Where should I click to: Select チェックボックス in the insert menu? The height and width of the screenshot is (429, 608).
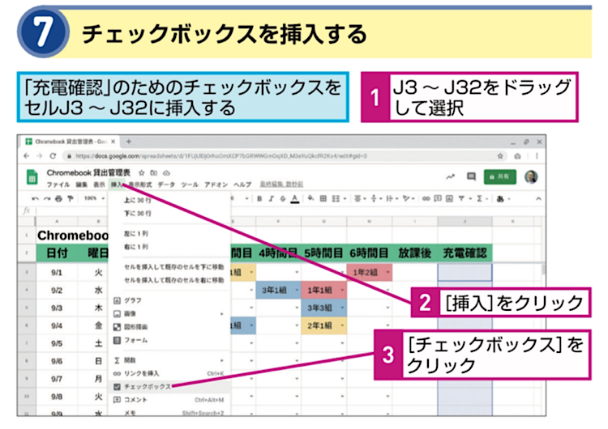coord(147,387)
